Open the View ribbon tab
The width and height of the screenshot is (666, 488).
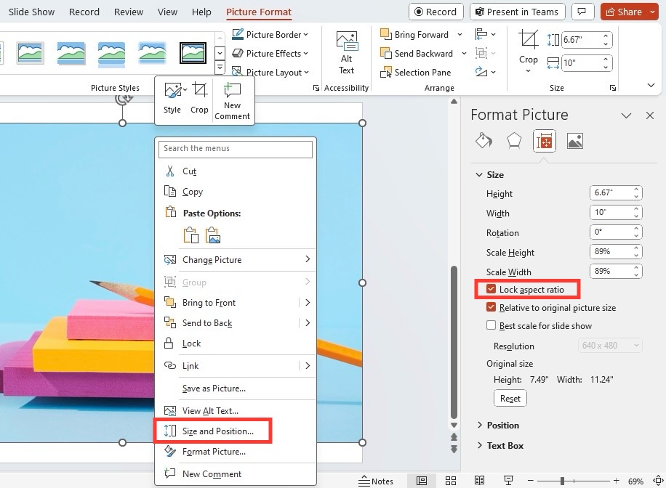(x=167, y=12)
